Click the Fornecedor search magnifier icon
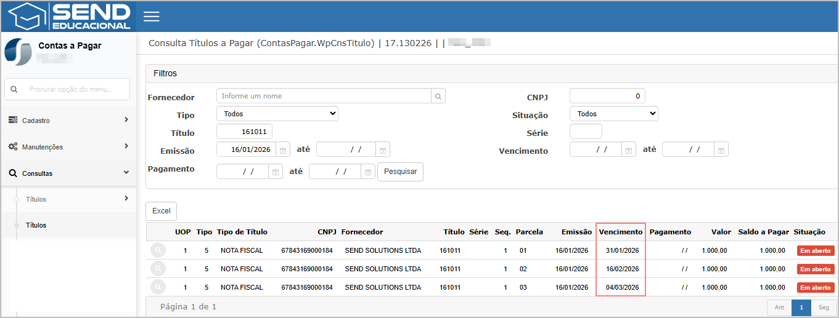The height and width of the screenshot is (318, 839). (x=438, y=96)
